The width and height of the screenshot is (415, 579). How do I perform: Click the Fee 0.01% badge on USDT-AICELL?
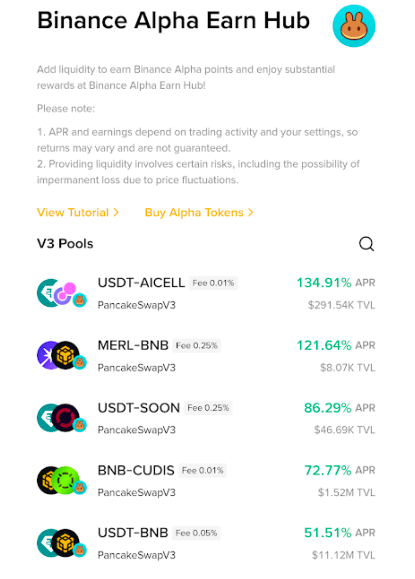point(213,283)
